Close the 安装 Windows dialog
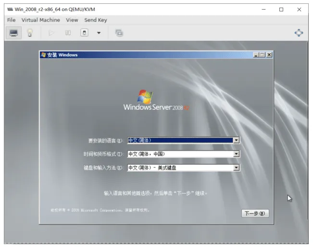Image resolution: width=313 pixels, height=247 pixels. click(x=269, y=55)
